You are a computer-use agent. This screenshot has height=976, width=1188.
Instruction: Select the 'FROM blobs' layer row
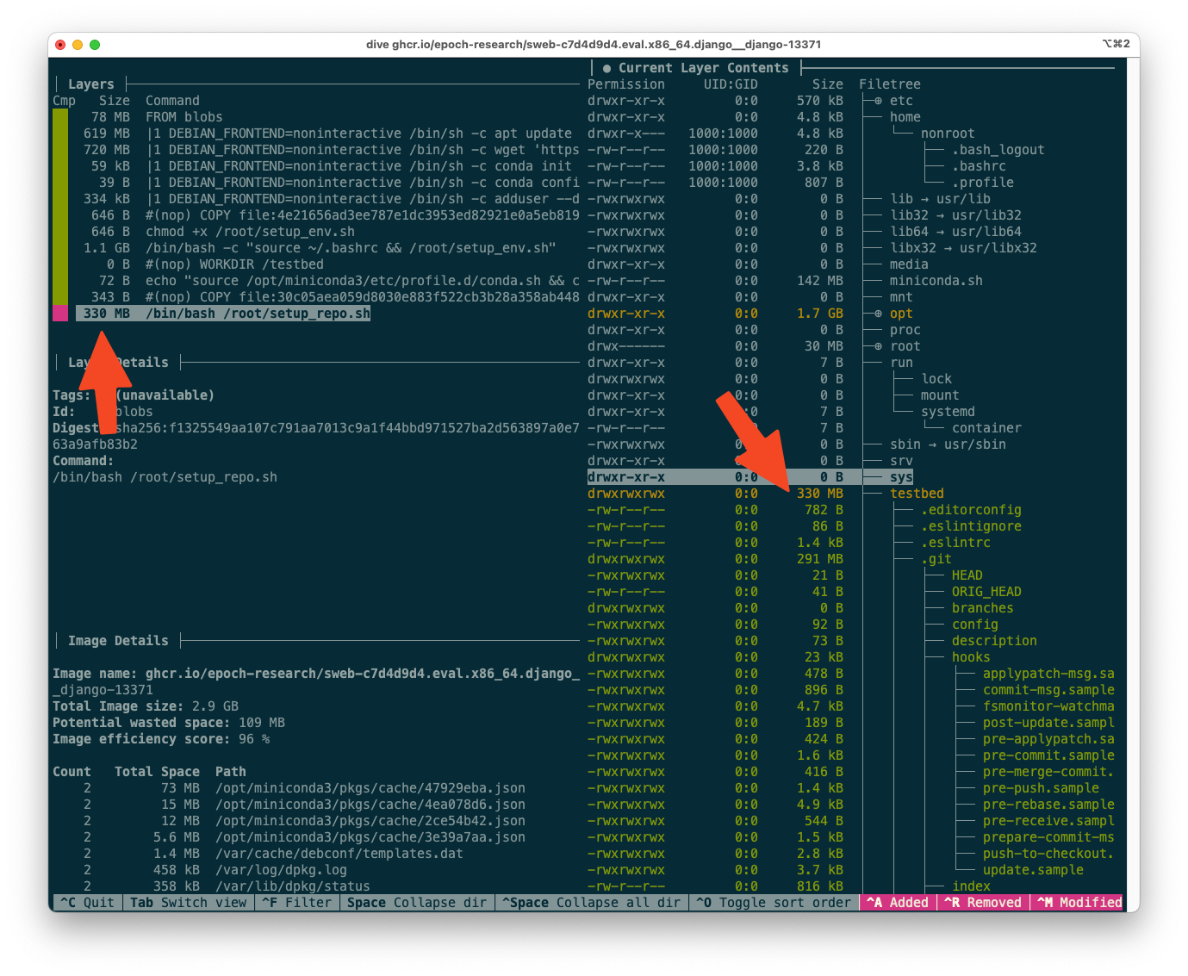[x=183, y=117]
